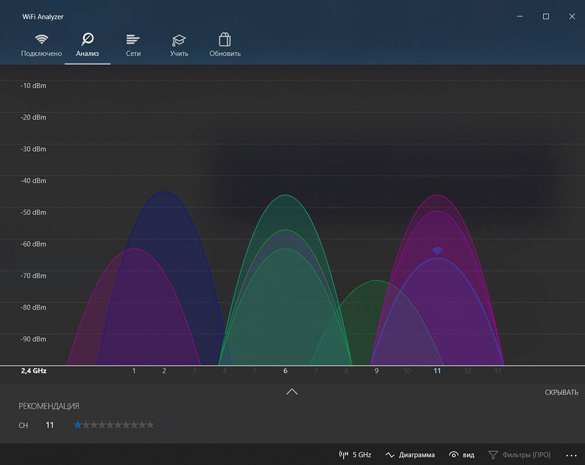Switch to the Сети networks tab
The image size is (585, 465).
[133, 46]
